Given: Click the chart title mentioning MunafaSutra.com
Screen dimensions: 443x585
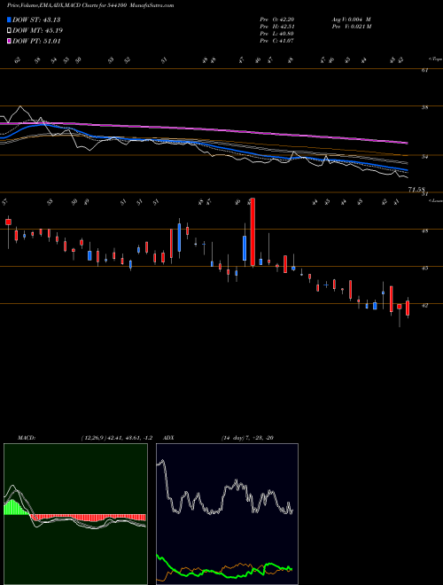Looking at the screenshot, I should tap(90, 5).
